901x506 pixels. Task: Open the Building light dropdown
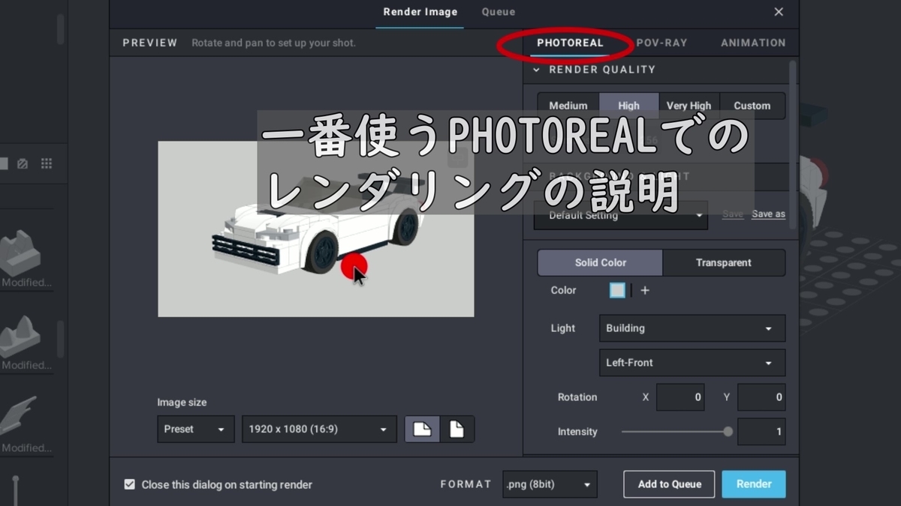click(x=692, y=328)
